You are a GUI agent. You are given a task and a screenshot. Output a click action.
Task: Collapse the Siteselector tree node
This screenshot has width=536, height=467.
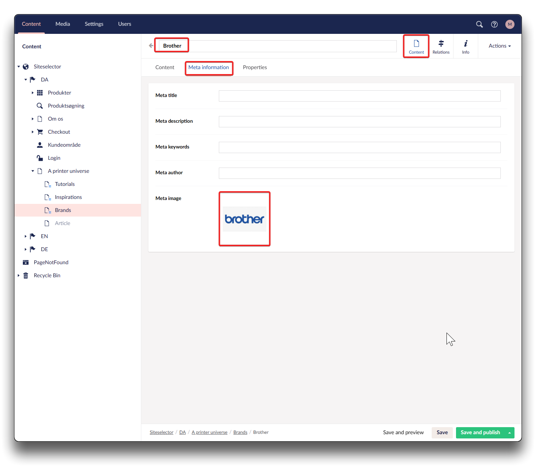19,67
